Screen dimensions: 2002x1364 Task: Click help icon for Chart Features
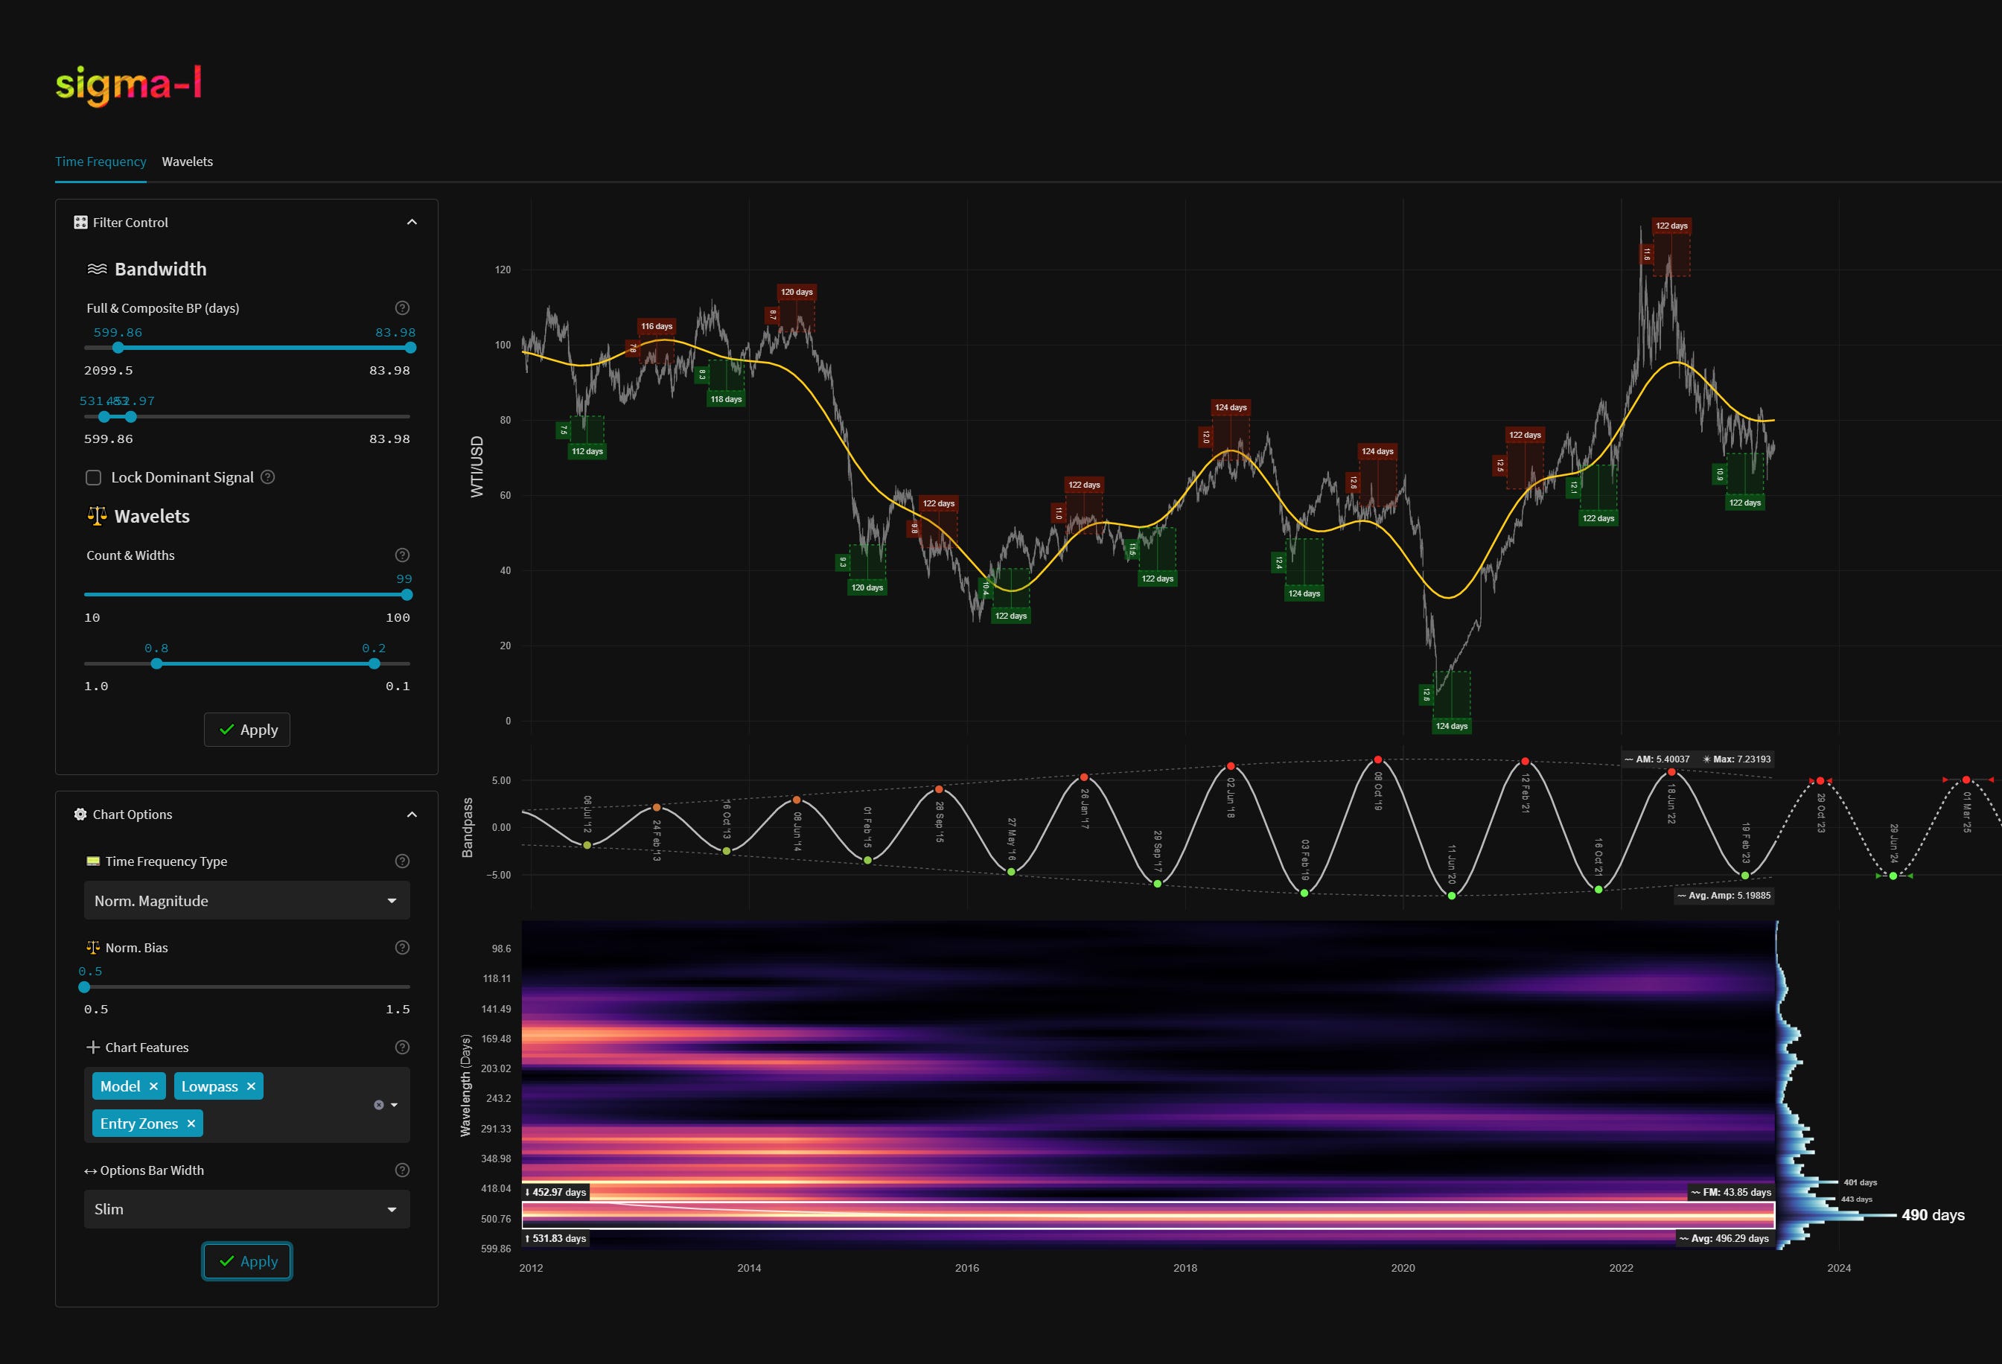pyautogui.click(x=401, y=1047)
